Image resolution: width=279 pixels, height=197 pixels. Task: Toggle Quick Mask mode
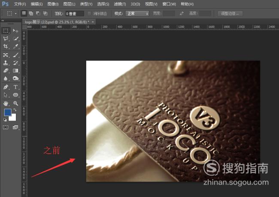click(x=6, y=127)
